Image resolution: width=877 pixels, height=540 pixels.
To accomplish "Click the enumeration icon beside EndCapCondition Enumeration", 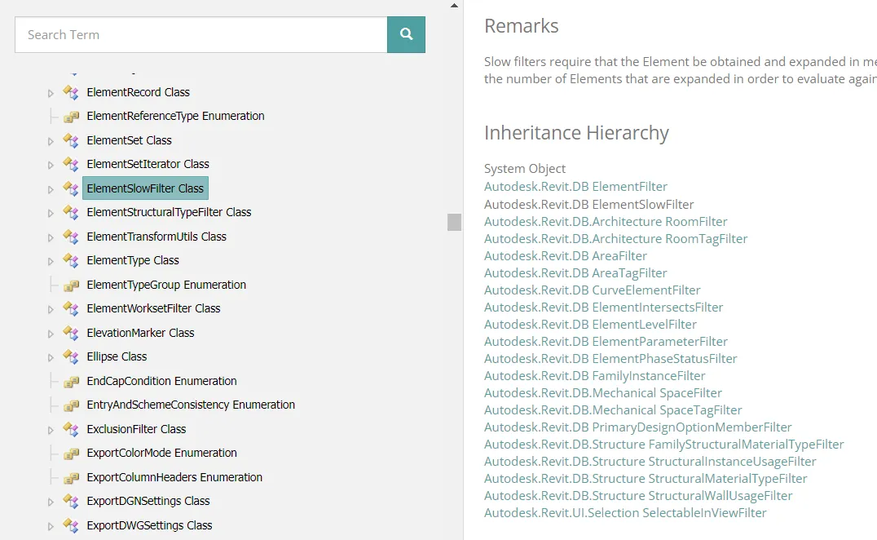I will pyautogui.click(x=71, y=382).
